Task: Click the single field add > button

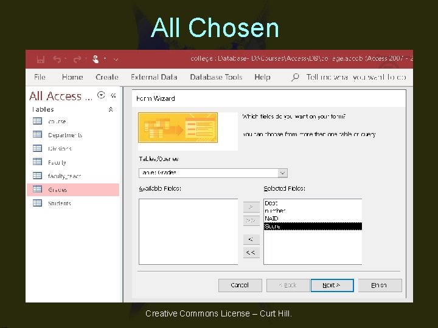Action: coord(251,207)
